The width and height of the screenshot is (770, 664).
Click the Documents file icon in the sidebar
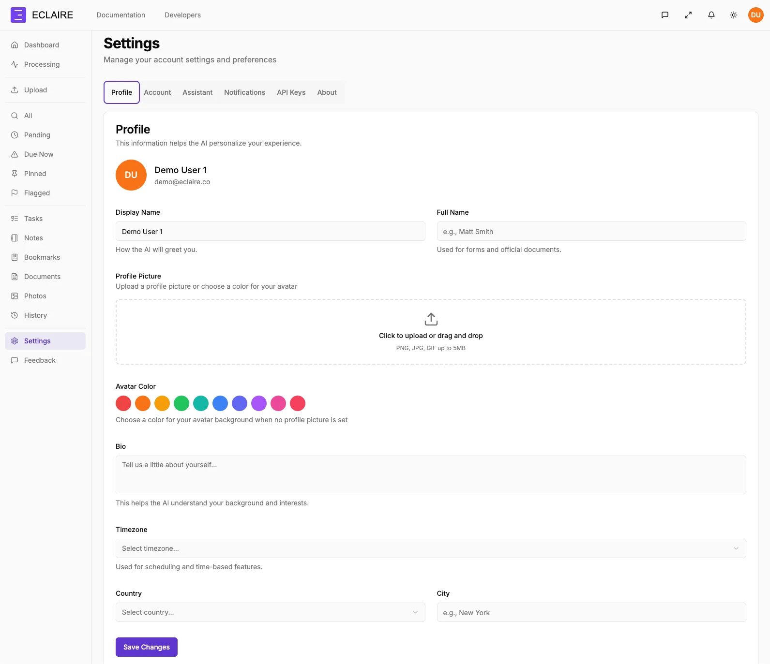[x=15, y=277]
